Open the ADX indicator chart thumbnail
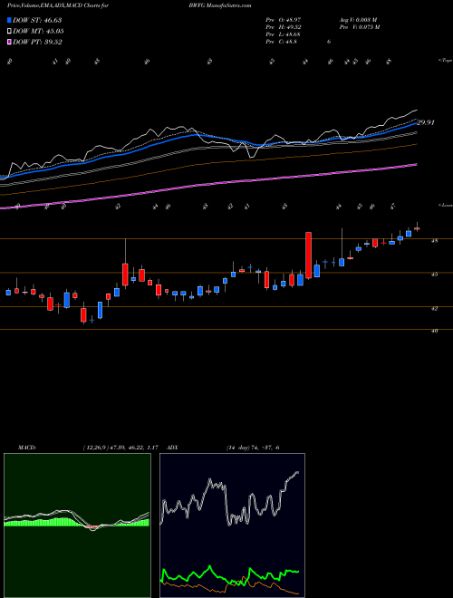Viewport: 453px width, 598px height. tap(232, 526)
